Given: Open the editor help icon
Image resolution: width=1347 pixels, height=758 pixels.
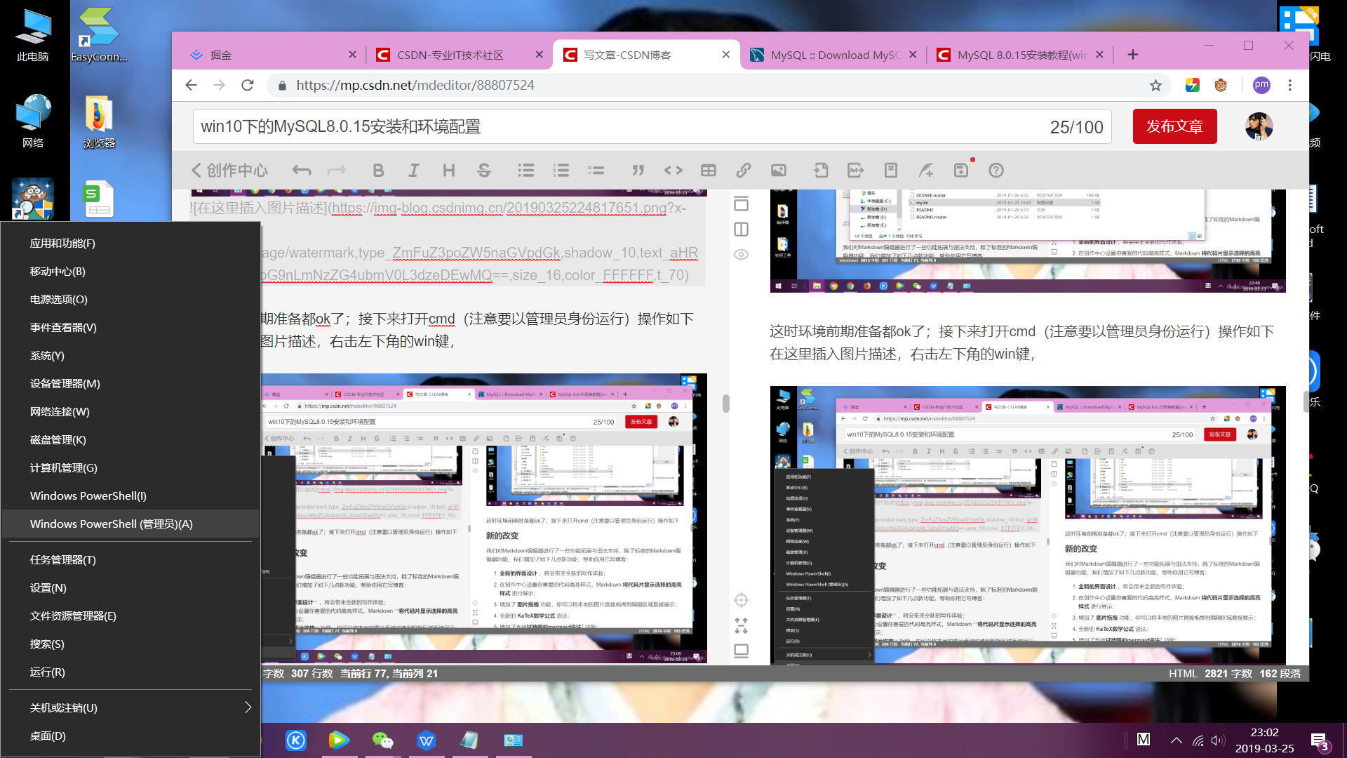Looking at the screenshot, I should pos(996,170).
